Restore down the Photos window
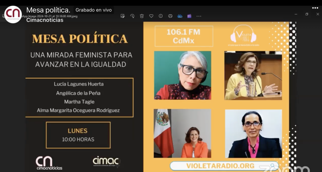 coord(307,14)
